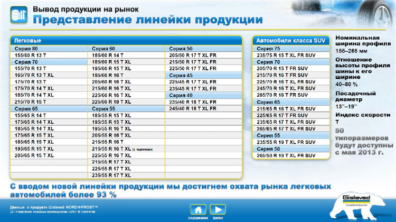Click the 185/65 R 14 T XL cell
Viewport: 396px width, 222px height.
tap(49, 128)
